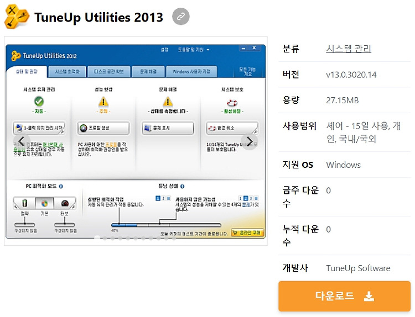The image size is (415, 317).
Task: Switch to the 디스크 공간 확보 tab
Action: point(109,72)
